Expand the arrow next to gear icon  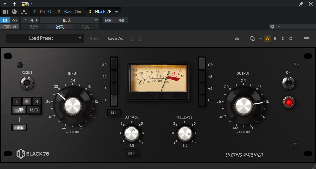pyautogui.click(x=279, y=26)
